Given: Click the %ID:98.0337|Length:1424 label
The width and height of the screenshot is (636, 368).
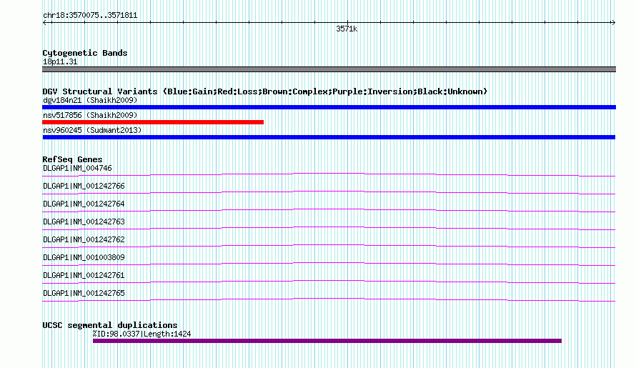Looking at the screenshot, I should pos(141,334).
